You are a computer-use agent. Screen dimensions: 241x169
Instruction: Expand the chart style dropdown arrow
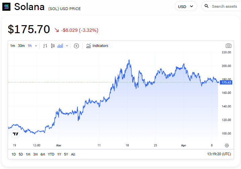67,46
